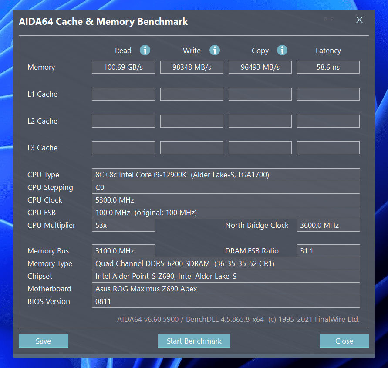Click the CPU Clock label
388x368 pixels.
45,200
